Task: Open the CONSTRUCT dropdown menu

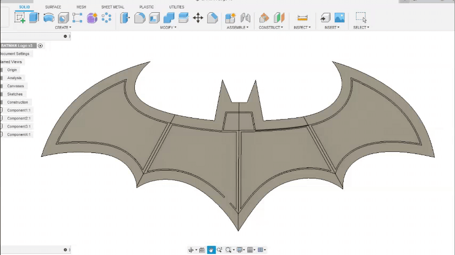Action: [x=271, y=28]
